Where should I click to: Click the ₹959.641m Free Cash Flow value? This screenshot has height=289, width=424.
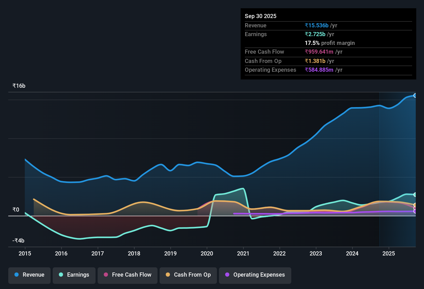[319, 52]
